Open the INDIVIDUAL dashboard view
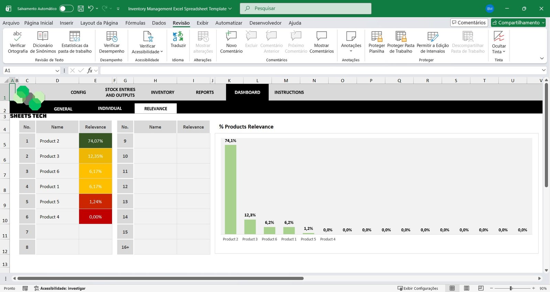 pyautogui.click(x=110, y=109)
